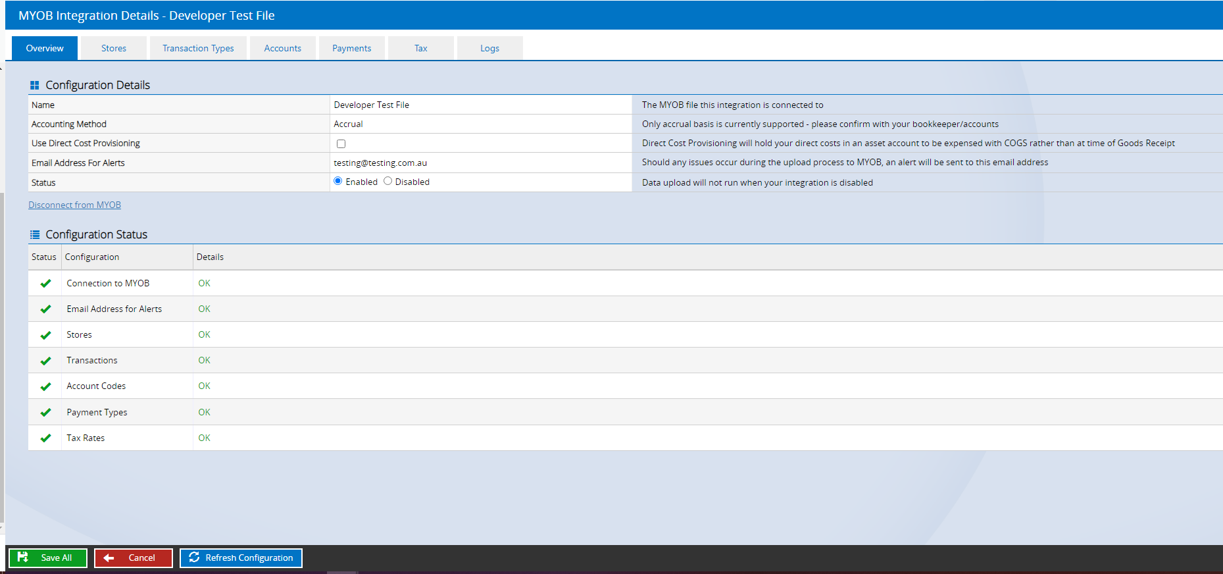This screenshot has width=1223, height=574.
Task: Click the Transactions configuration label
Action: tap(91, 360)
